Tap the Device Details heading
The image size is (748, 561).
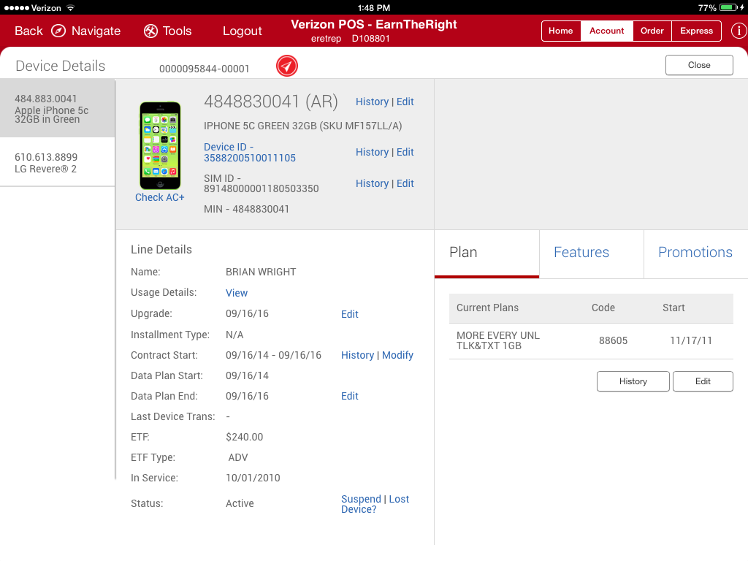pos(61,66)
